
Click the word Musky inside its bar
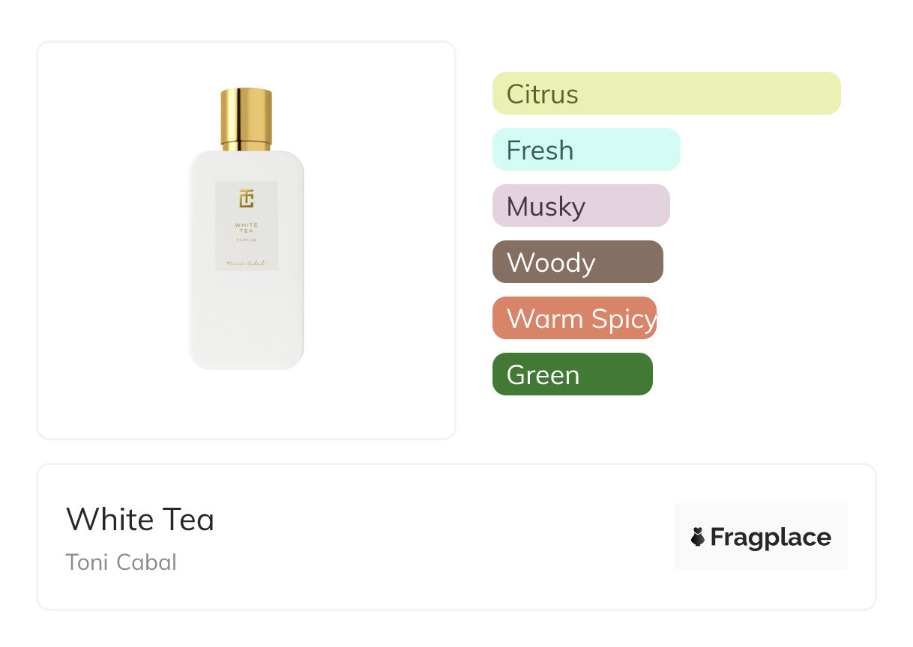pos(546,207)
